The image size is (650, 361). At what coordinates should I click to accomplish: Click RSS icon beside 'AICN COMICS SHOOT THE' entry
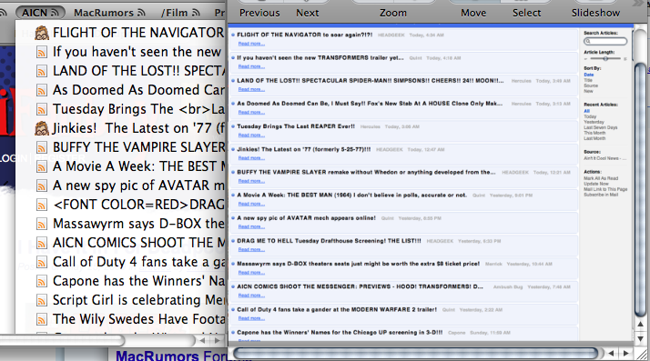tap(42, 243)
